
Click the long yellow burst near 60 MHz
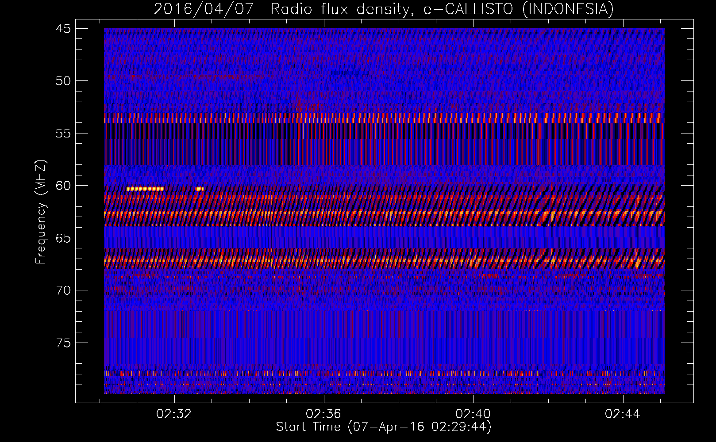coord(145,189)
